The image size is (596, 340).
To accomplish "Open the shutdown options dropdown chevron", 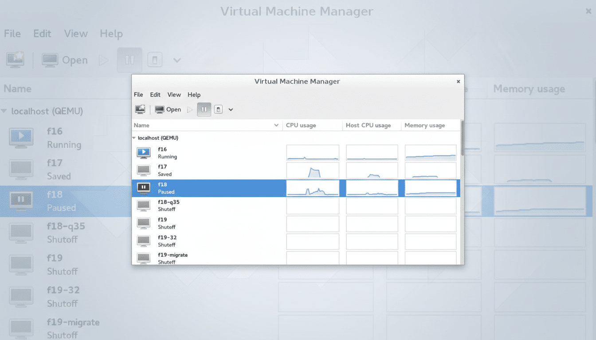I will tap(231, 109).
